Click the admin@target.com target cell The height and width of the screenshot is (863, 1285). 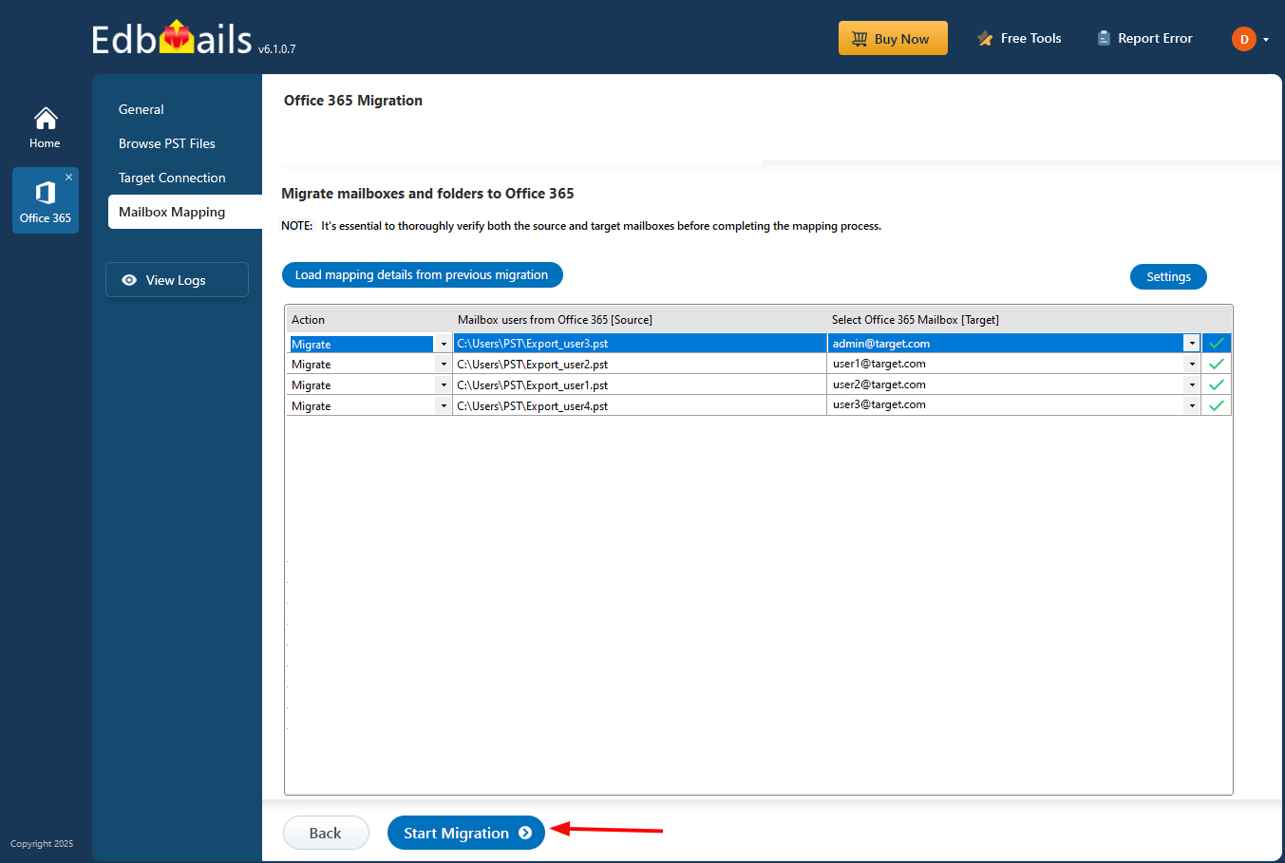point(1006,344)
